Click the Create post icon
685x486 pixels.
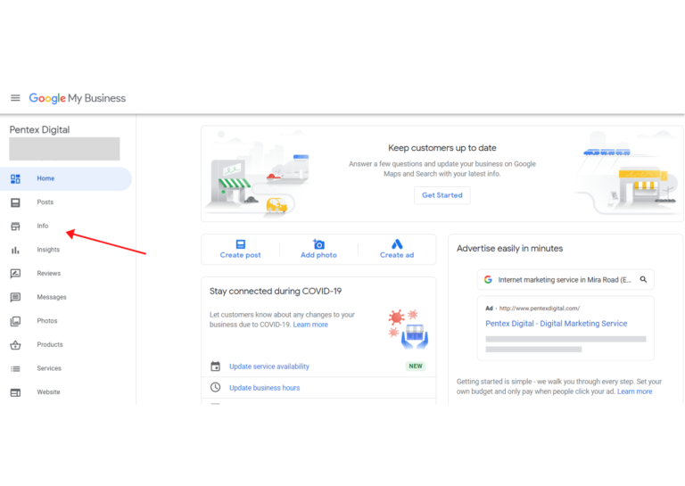click(241, 244)
